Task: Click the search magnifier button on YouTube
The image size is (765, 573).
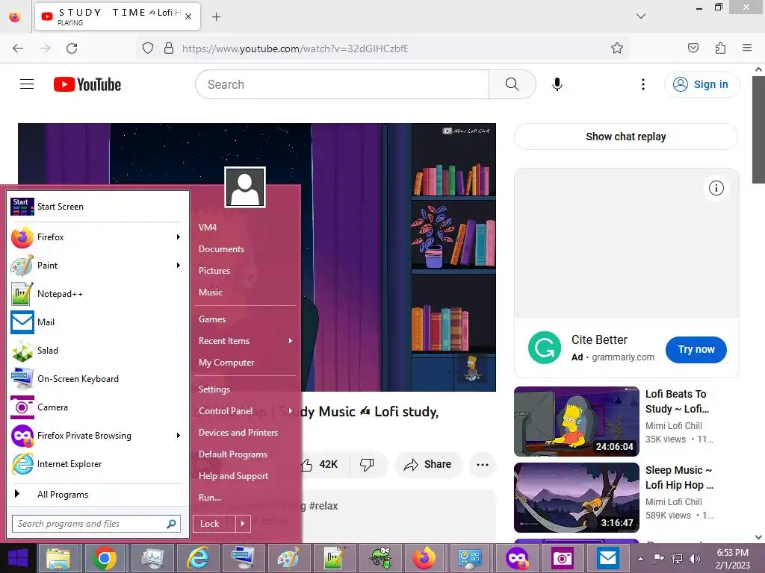Action: pyautogui.click(x=512, y=84)
